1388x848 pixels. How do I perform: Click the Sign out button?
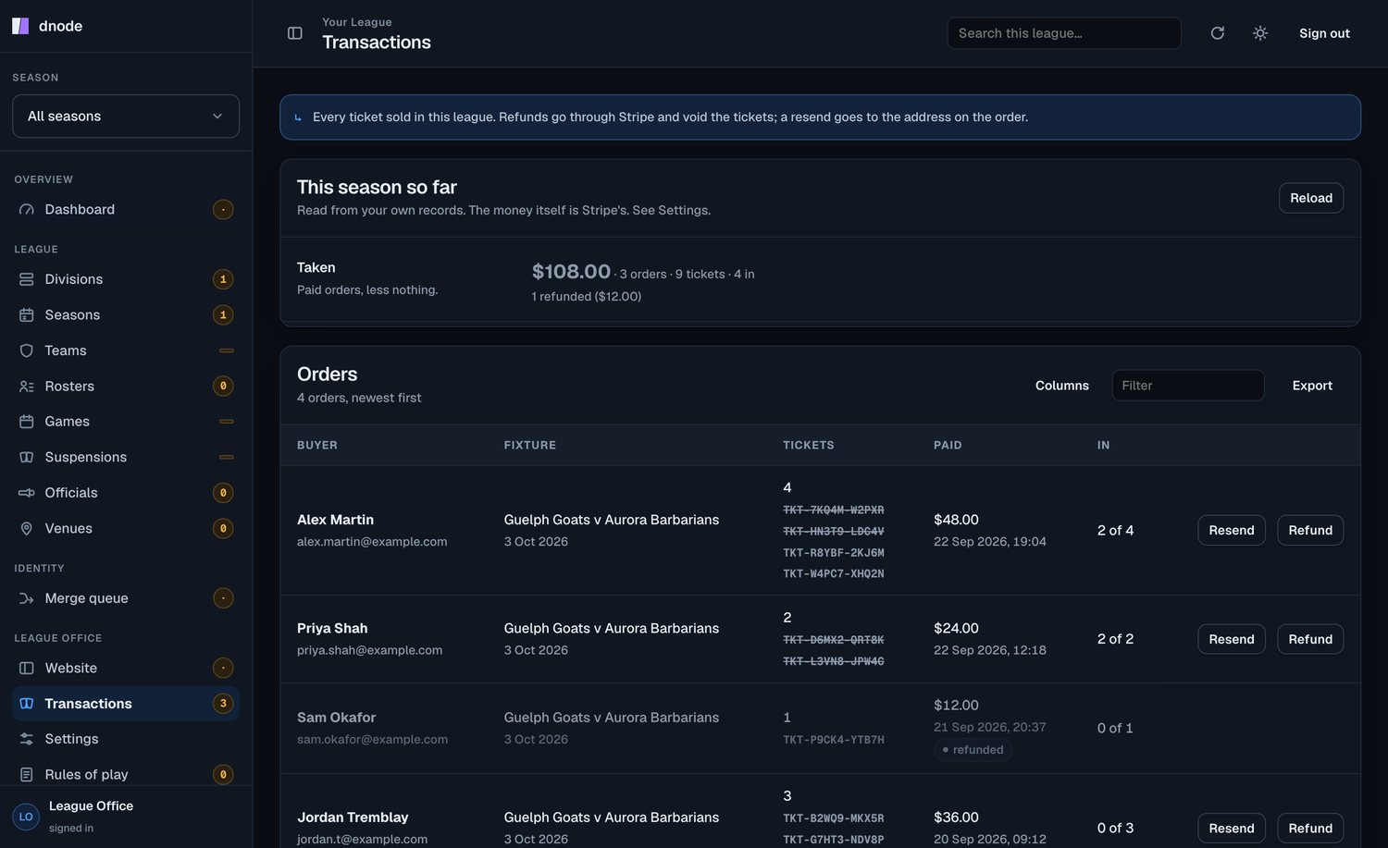(x=1324, y=33)
